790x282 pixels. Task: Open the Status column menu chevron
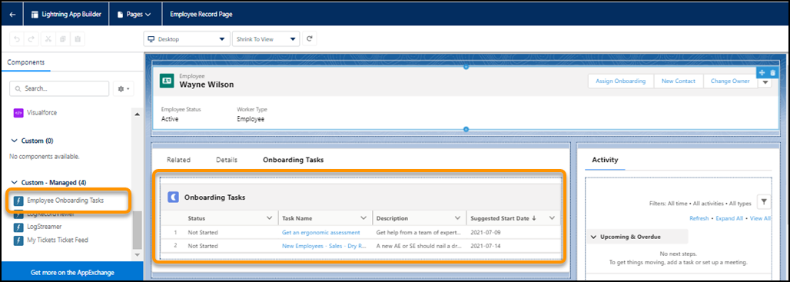(268, 218)
